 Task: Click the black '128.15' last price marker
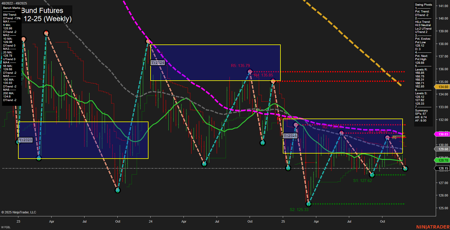click(442, 168)
